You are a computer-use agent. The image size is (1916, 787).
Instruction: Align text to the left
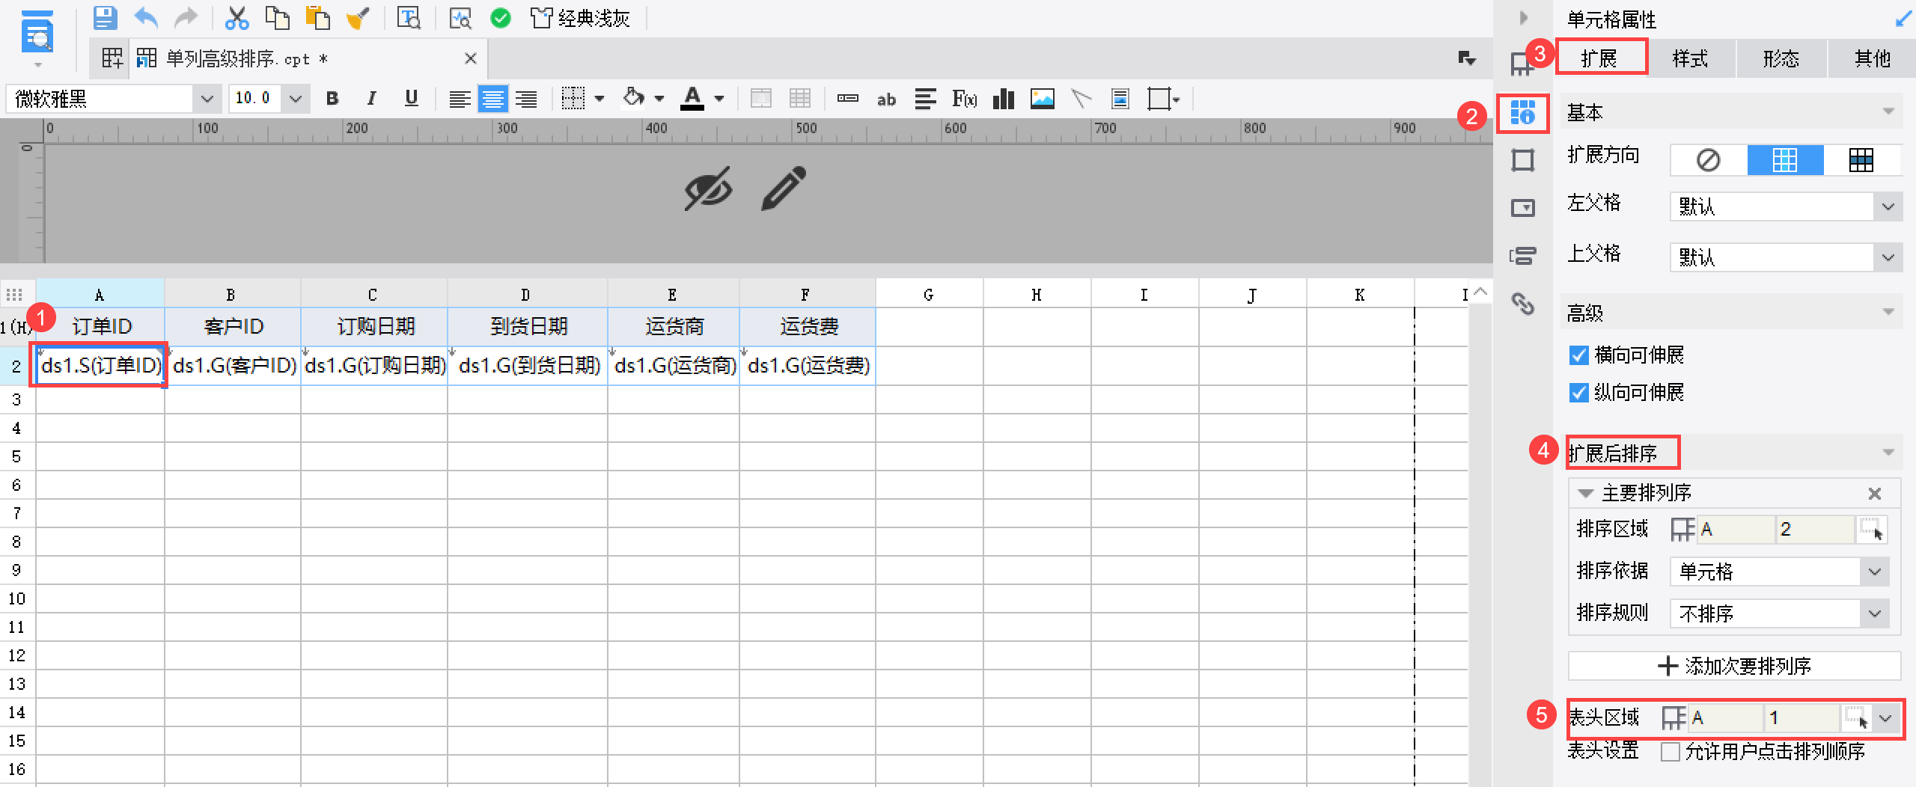tap(460, 99)
